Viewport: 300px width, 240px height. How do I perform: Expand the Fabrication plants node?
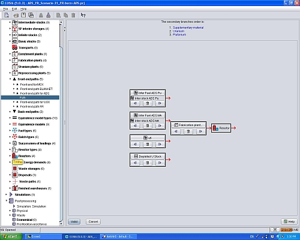[10, 60]
